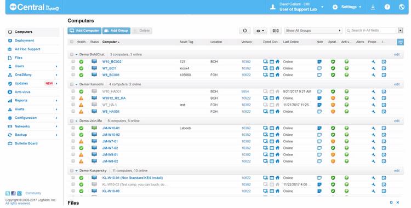Image resolution: width=411 pixels, height=208 pixels.
Task: Open the eye view options dropdown
Action: point(260,31)
